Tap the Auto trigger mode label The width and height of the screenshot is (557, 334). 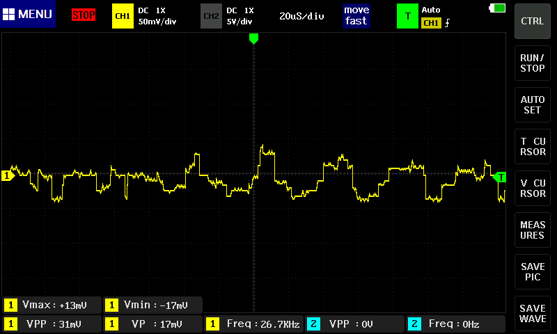click(430, 10)
